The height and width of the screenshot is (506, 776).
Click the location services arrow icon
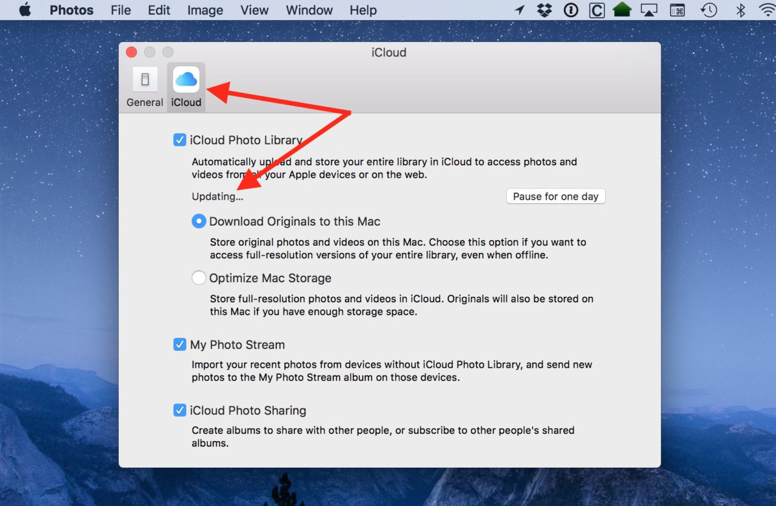(x=520, y=10)
